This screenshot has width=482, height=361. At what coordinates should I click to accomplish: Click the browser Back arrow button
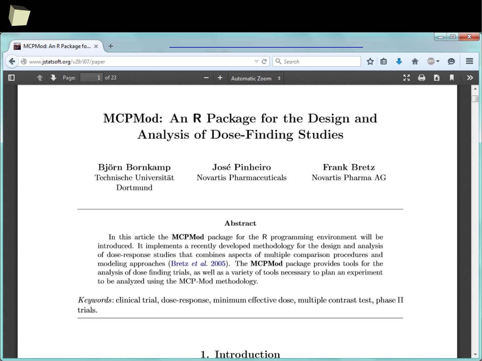(x=12, y=61)
